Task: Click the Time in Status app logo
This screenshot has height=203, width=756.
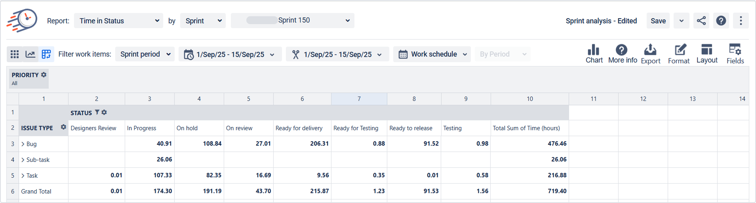Action: tap(22, 20)
